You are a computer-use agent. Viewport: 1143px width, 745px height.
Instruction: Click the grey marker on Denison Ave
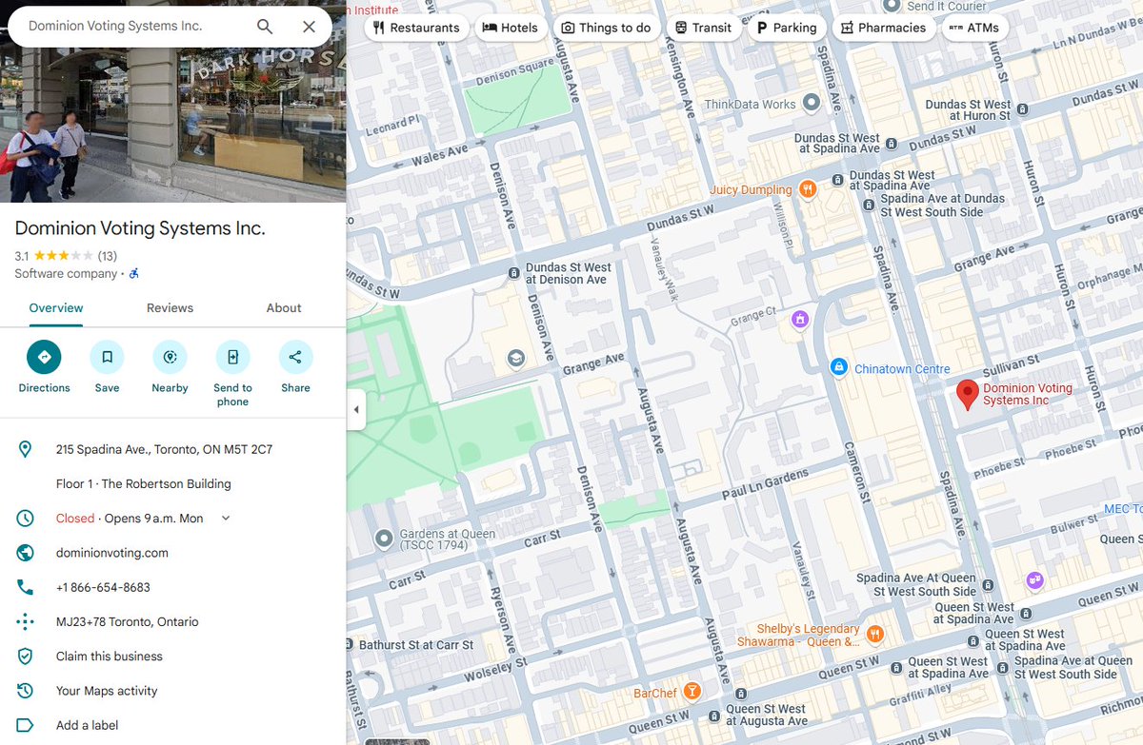pyautogui.click(x=516, y=358)
